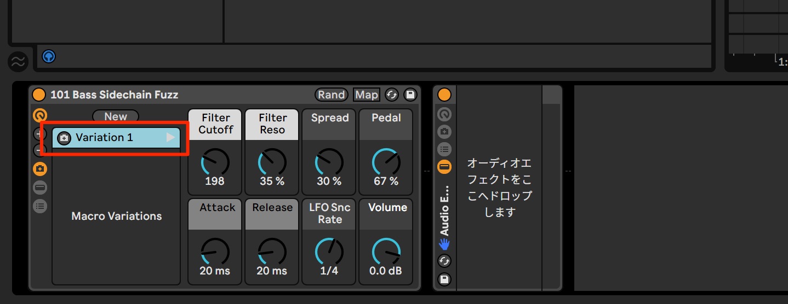The width and height of the screenshot is (788, 304).
Task: Create a new variation with the New button
Action: pos(116,116)
